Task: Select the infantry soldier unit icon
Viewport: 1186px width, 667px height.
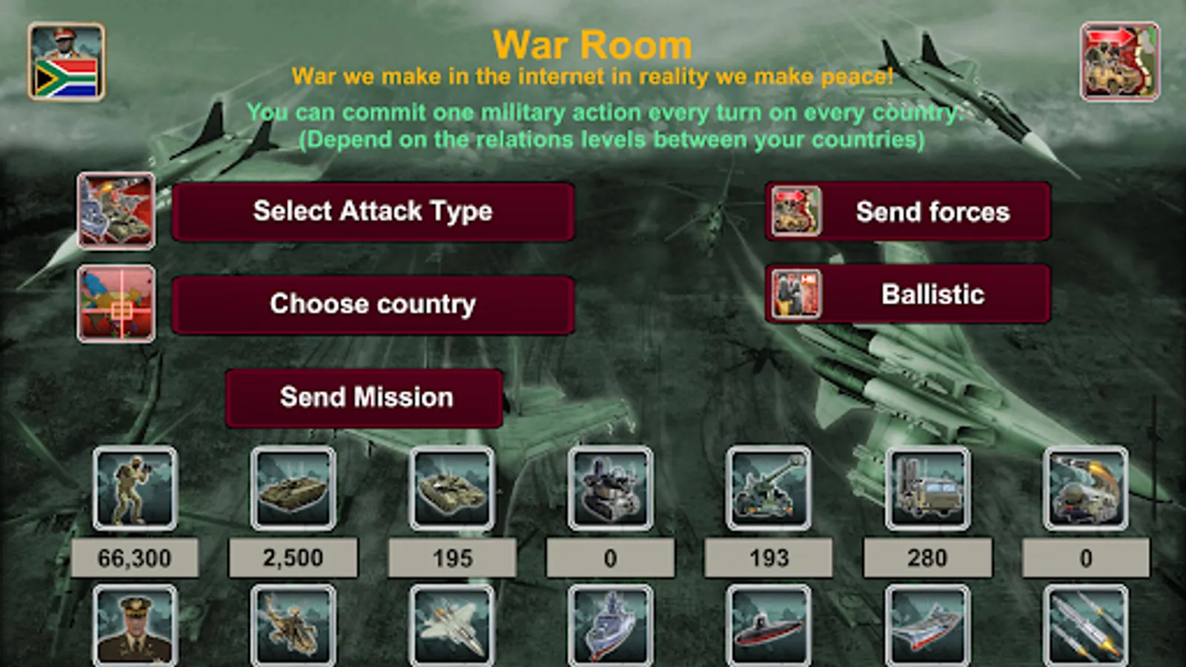Action: click(x=135, y=488)
